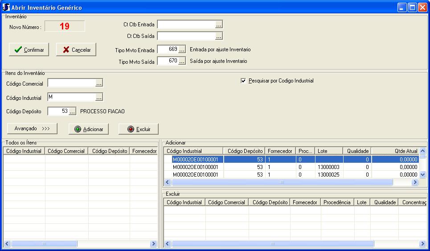This screenshot has height=251, width=430.
Task: Open browse button beside Tipo Mvto Saída
Action: pyautogui.click(x=182, y=62)
